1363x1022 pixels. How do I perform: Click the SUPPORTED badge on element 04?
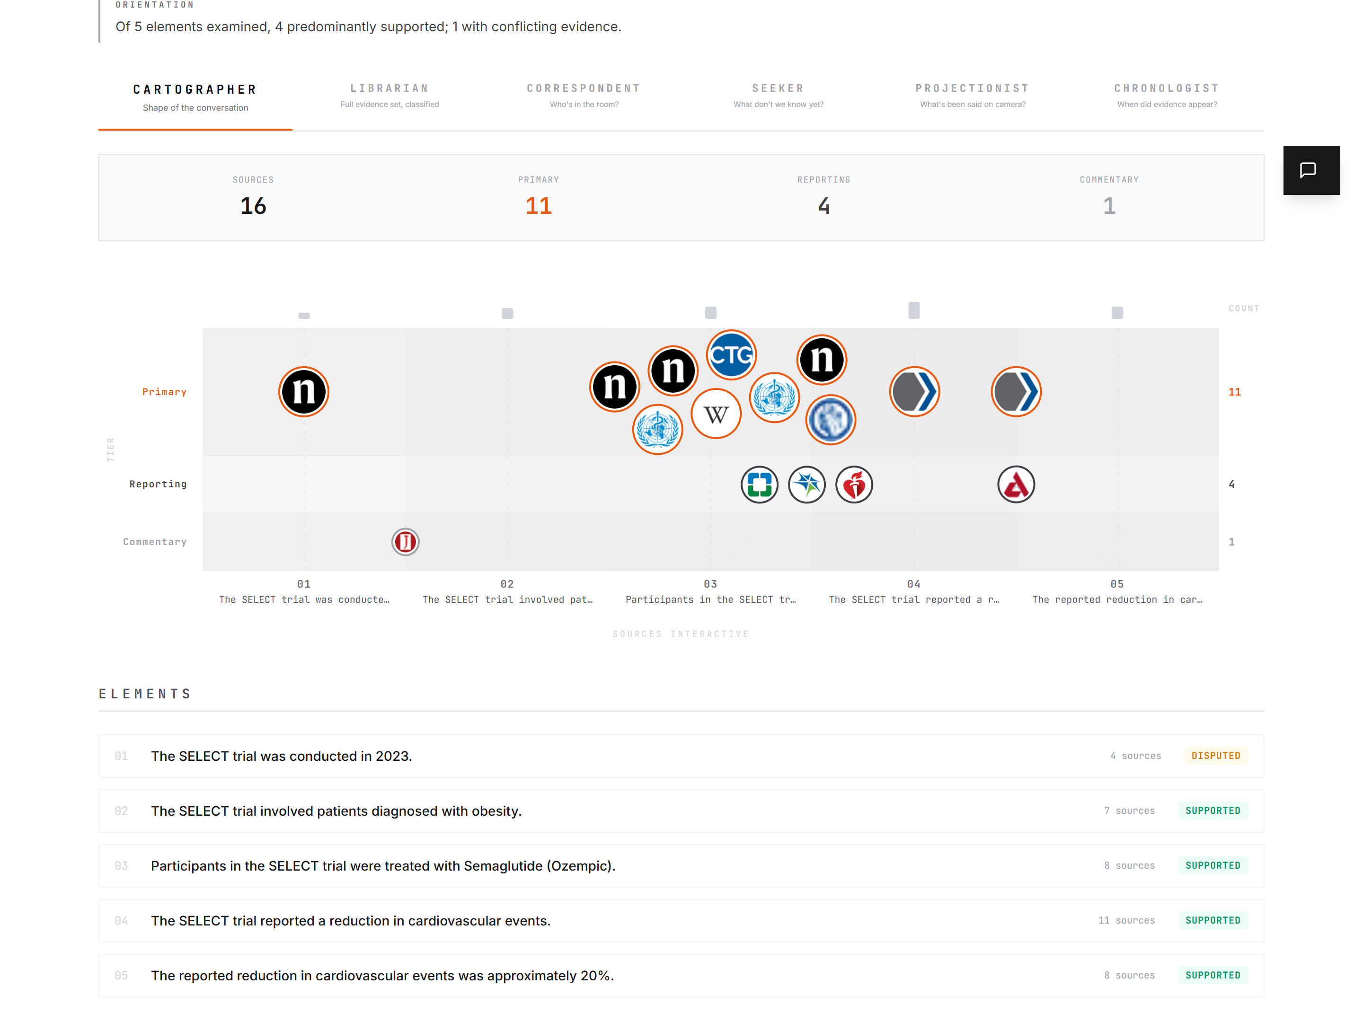[1213, 920]
